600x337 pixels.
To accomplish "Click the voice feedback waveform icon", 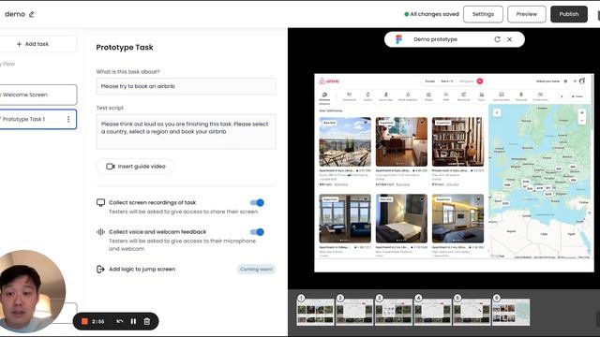I will [100, 232].
